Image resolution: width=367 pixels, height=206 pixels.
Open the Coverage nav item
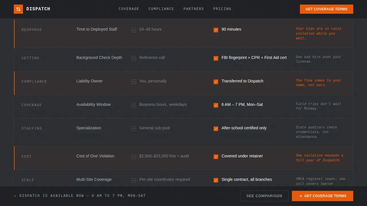tap(129, 9)
